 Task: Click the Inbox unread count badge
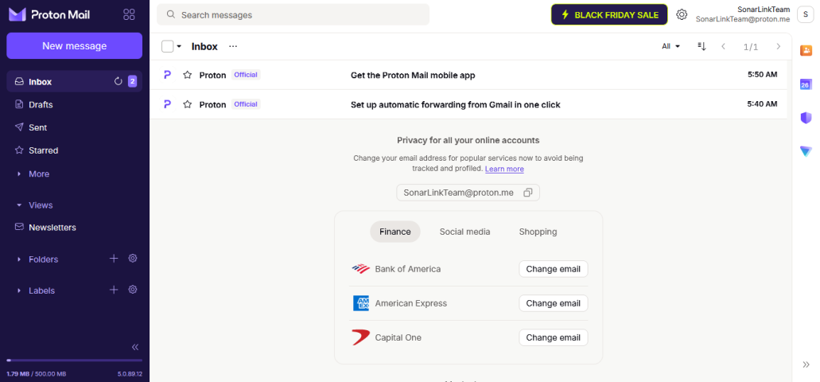click(x=132, y=81)
